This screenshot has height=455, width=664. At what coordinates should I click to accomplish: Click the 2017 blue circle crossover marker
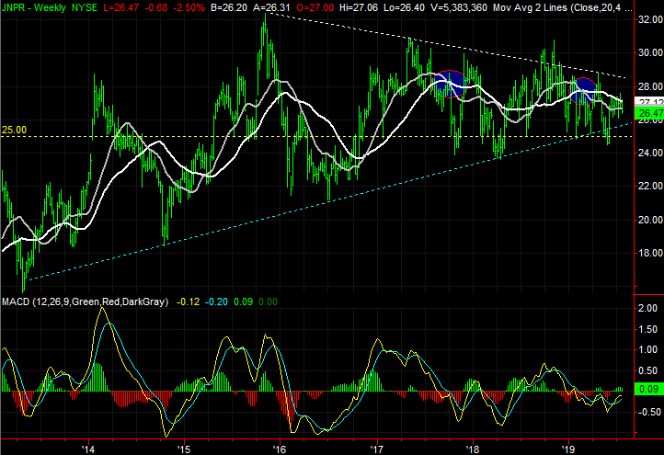coord(451,82)
